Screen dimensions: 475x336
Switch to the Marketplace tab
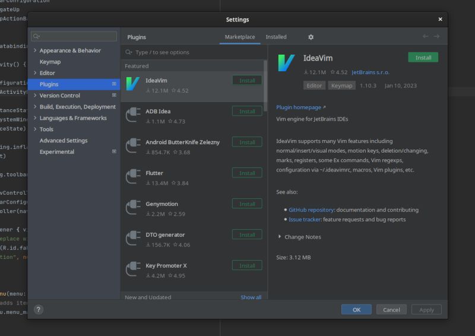[x=240, y=37]
